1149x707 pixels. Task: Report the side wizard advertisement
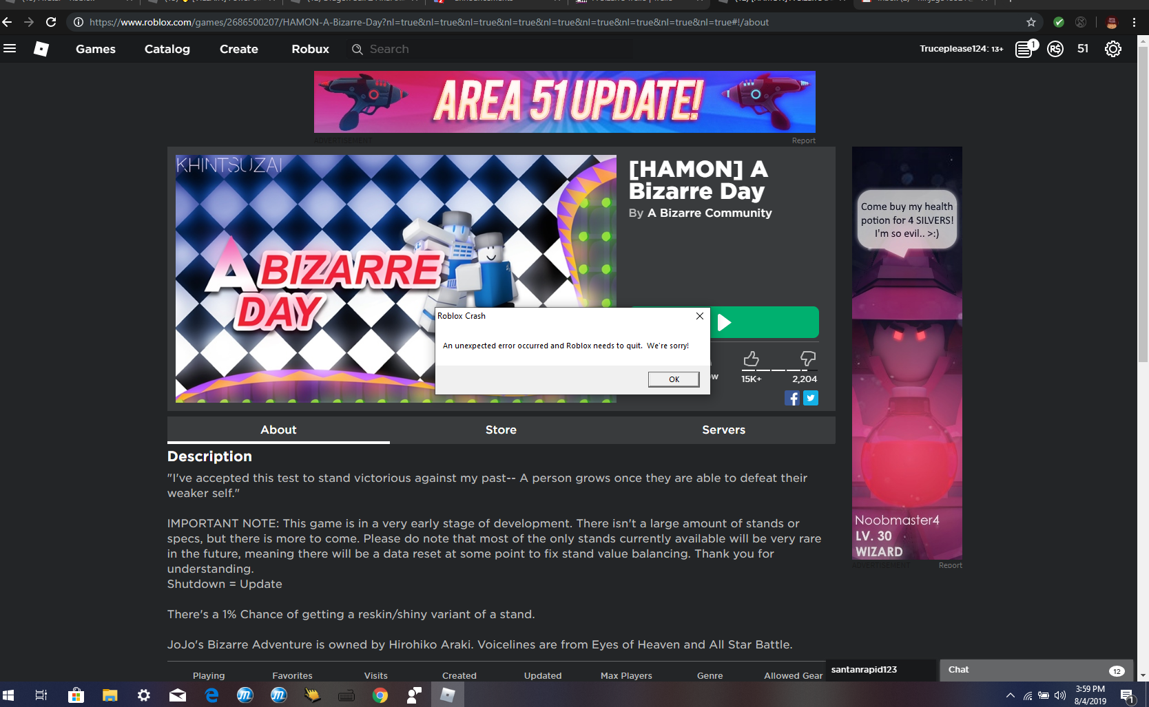(x=950, y=565)
